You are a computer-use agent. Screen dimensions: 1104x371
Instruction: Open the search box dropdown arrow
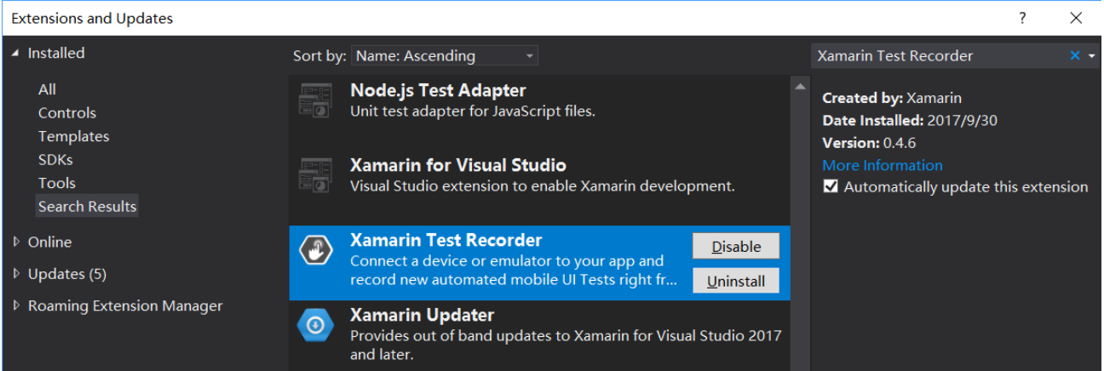[1092, 56]
